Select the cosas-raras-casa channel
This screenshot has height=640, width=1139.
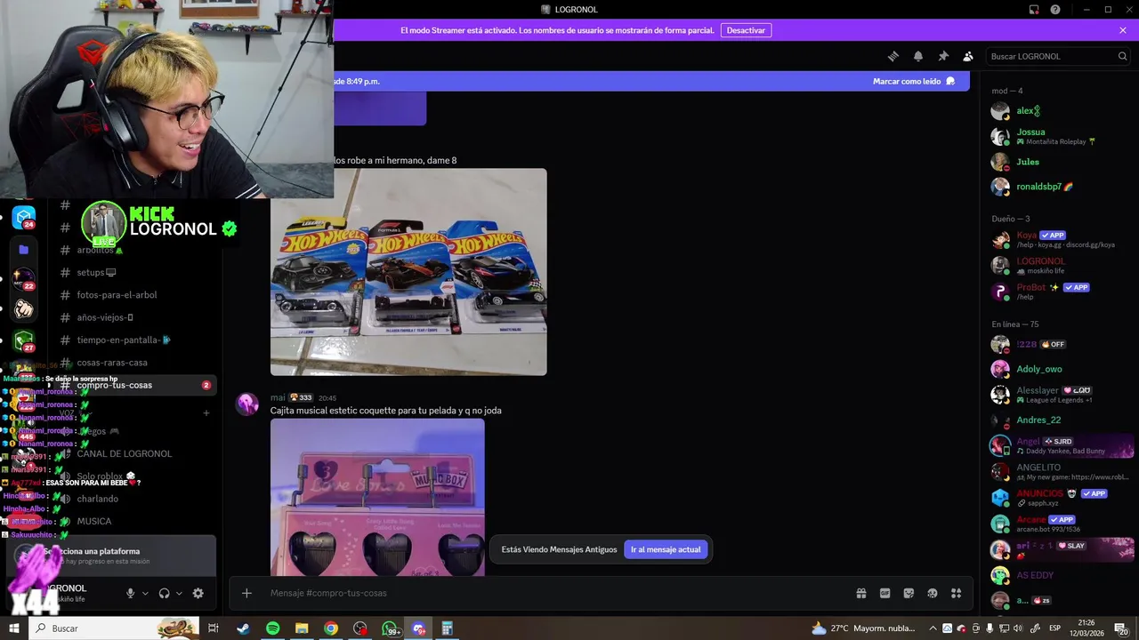click(x=133, y=363)
